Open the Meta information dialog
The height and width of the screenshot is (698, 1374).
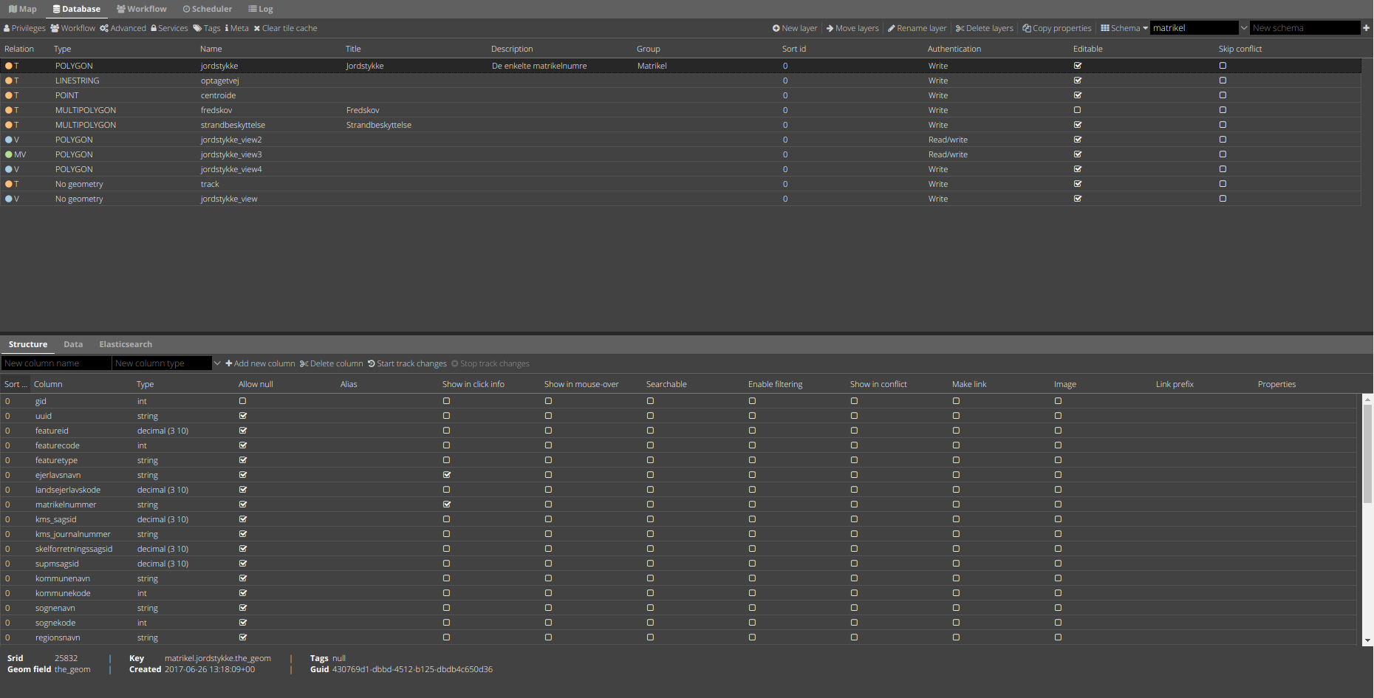pos(236,28)
